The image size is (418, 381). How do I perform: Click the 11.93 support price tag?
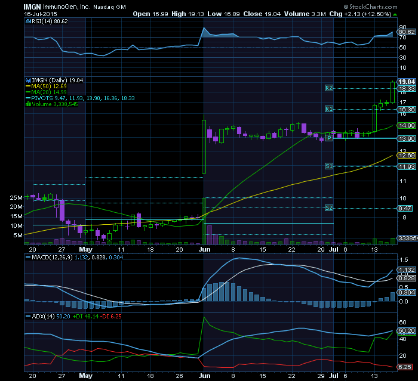[407, 167]
